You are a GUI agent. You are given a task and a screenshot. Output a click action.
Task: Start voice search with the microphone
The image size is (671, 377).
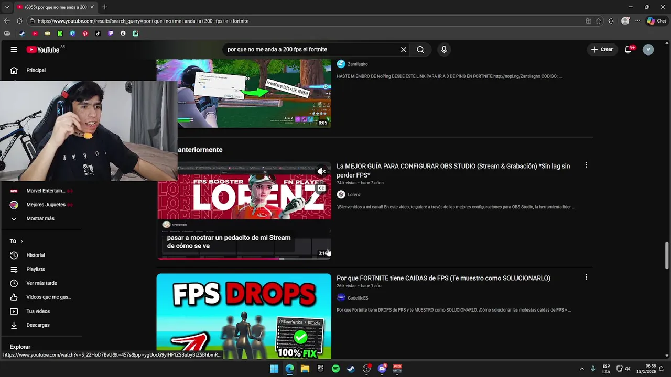pos(444,49)
